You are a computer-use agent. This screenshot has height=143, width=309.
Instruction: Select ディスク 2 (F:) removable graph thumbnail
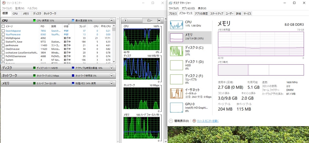[177, 79]
